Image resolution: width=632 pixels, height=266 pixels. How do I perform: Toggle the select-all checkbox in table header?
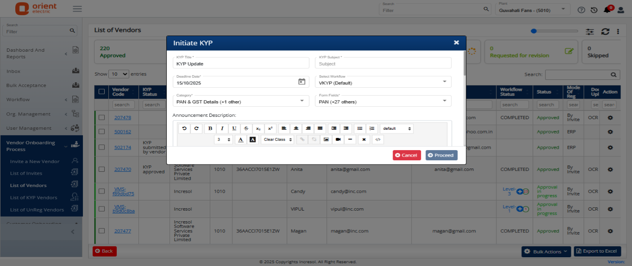[101, 91]
